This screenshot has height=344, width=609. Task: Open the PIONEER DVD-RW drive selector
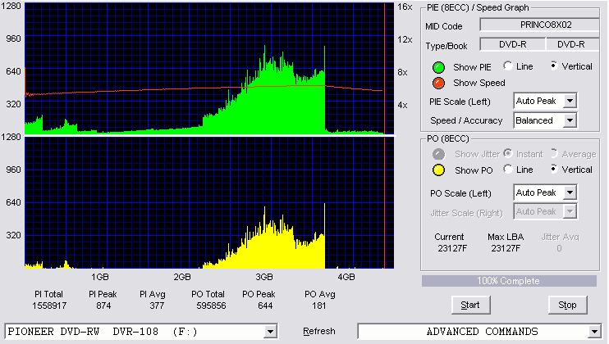point(270,332)
